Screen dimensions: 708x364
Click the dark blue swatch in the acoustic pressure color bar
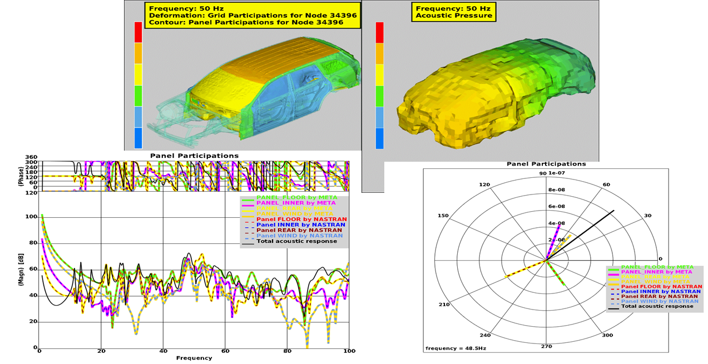pos(380,138)
